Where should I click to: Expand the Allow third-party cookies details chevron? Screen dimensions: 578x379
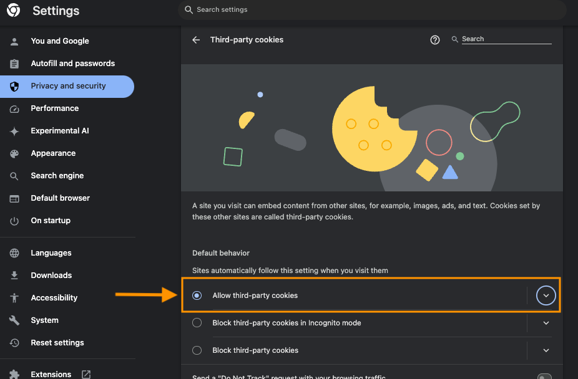(x=546, y=295)
